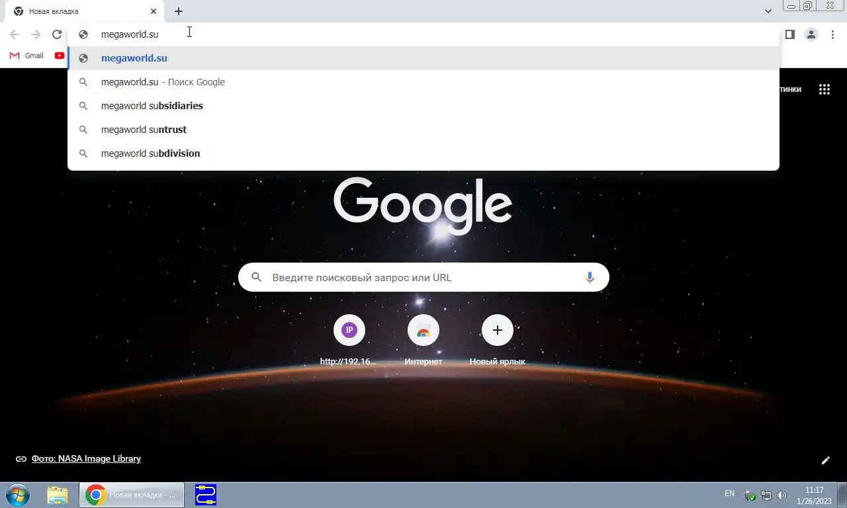This screenshot has width=847, height=508.
Task: Open the http://192.16... shortcut
Action: [349, 340]
